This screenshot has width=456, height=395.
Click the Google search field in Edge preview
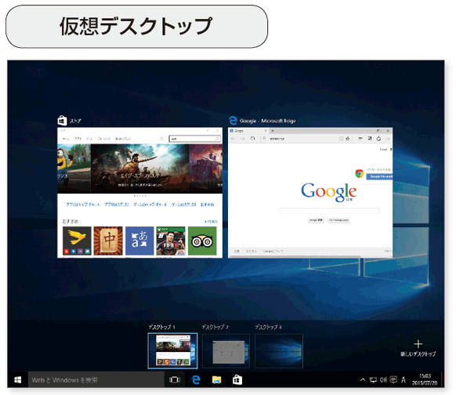click(328, 211)
